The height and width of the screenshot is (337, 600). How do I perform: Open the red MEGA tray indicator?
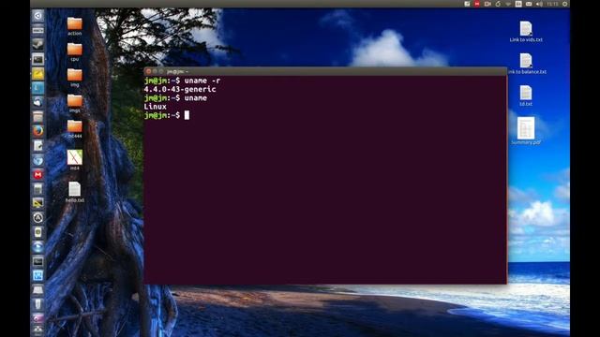pyautogui.click(x=477, y=4)
